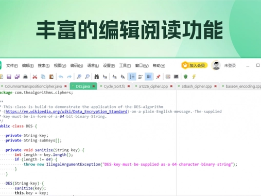Click the 'class' keyword before DES
Screen dimensions: 261x196
(x=18, y=126)
